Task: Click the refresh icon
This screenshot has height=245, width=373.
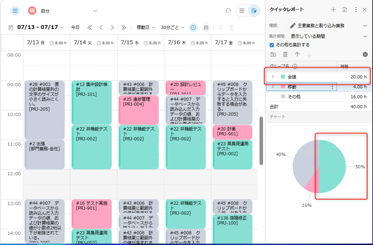Action: pos(228,11)
